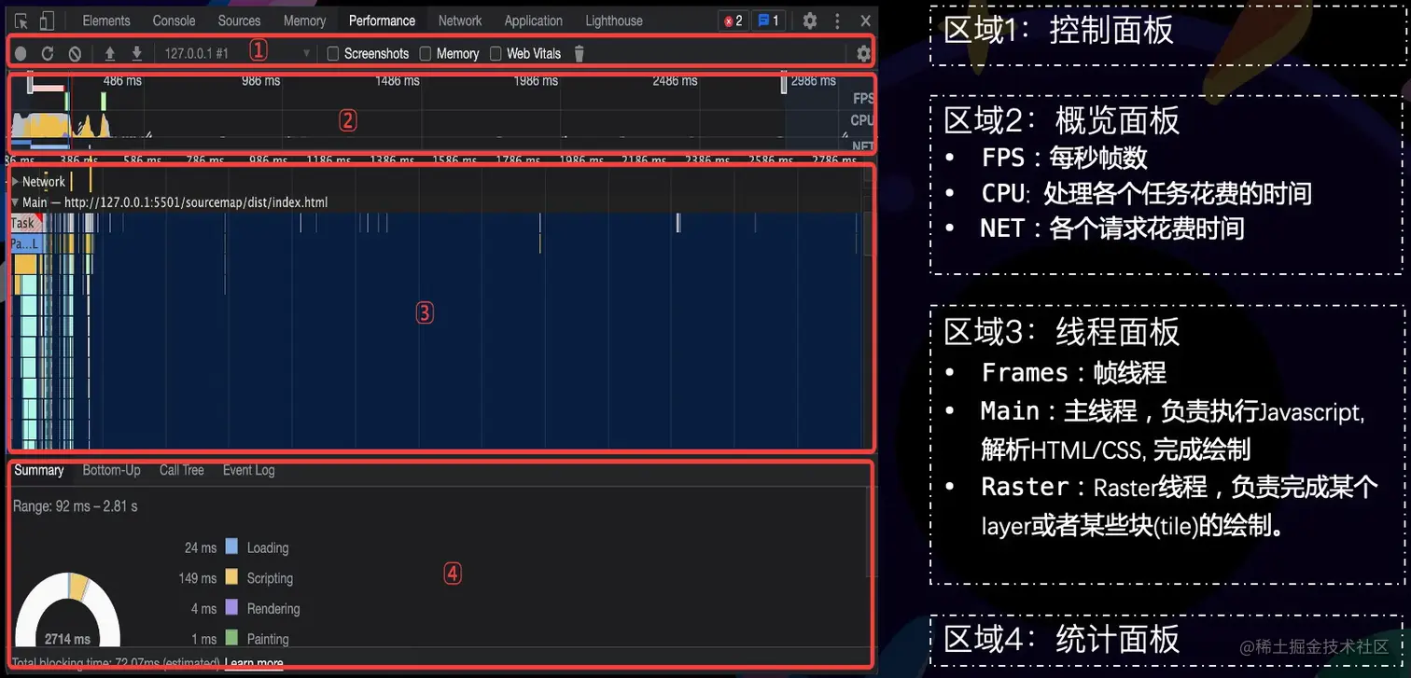Click the blue Loading color swatch
Screen dimensions: 1411x678
coord(231,547)
